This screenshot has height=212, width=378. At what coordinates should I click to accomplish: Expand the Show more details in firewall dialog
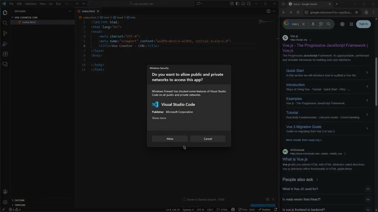pyautogui.click(x=159, y=118)
